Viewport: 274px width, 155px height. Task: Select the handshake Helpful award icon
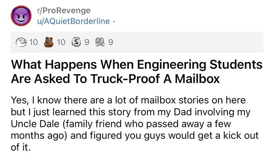pyautogui.click(x=100, y=42)
